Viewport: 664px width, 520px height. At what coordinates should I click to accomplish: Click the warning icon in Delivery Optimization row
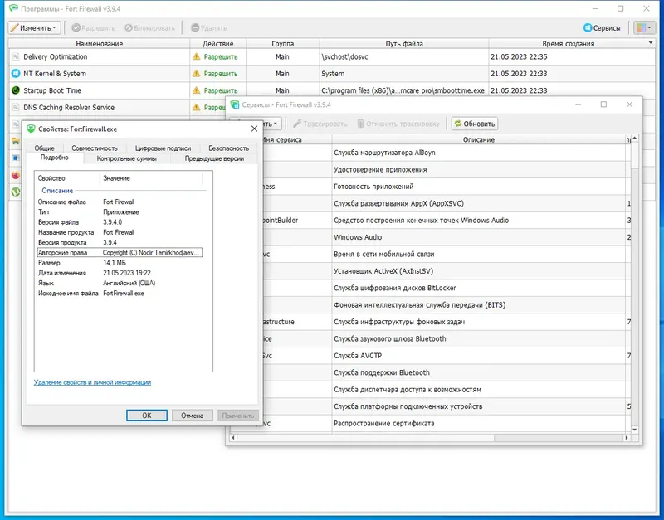pyautogui.click(x=196, y=56)
